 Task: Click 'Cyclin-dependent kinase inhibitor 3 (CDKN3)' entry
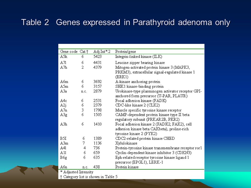click(153, 153)
